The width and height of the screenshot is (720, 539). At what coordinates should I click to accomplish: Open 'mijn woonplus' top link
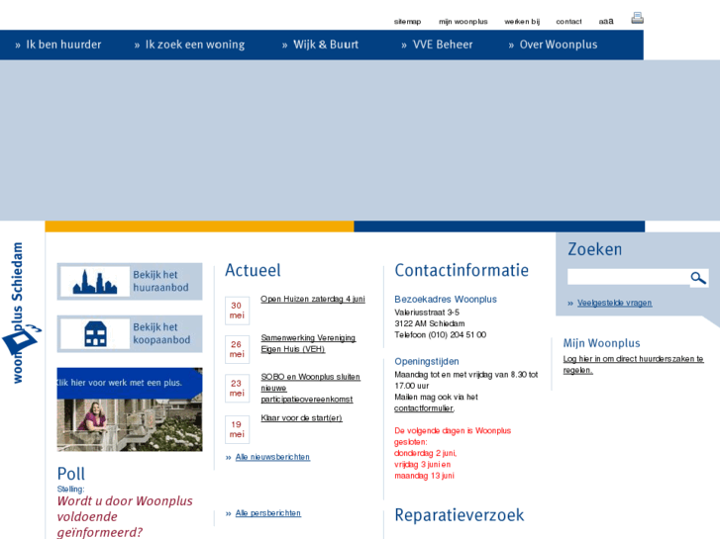pos(463,22)
